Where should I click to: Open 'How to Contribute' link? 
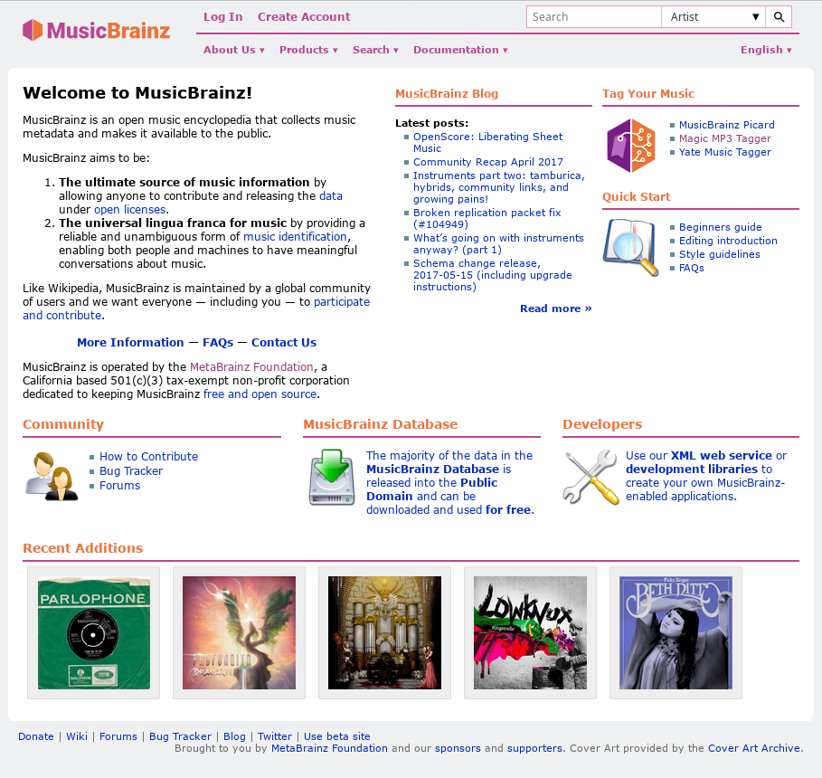[x=149, y=457]
